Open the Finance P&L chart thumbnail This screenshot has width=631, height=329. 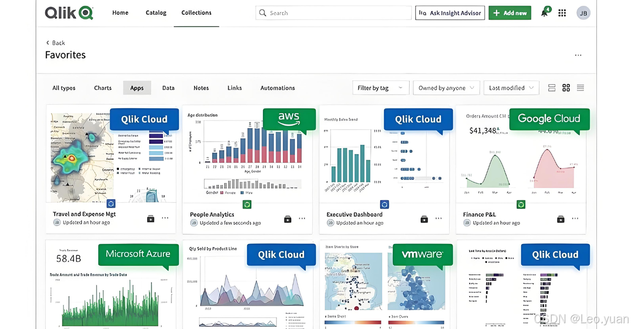tap(521, 153)
